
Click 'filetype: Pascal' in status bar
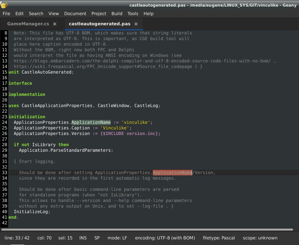(219, 238)
